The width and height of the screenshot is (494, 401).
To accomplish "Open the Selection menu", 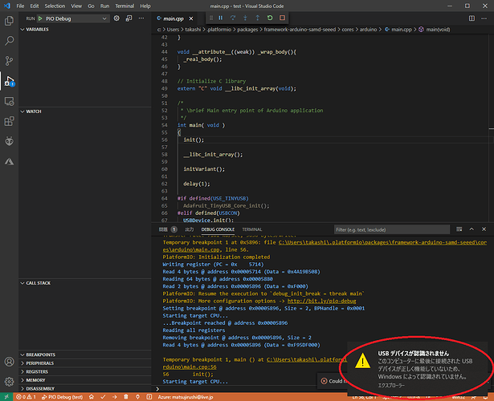I will [x=55, y=6].
